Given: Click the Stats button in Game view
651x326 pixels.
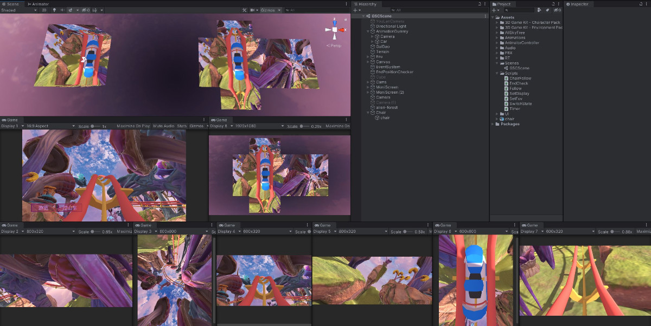Looking at the screenshot, I should (x=182, y=126).
